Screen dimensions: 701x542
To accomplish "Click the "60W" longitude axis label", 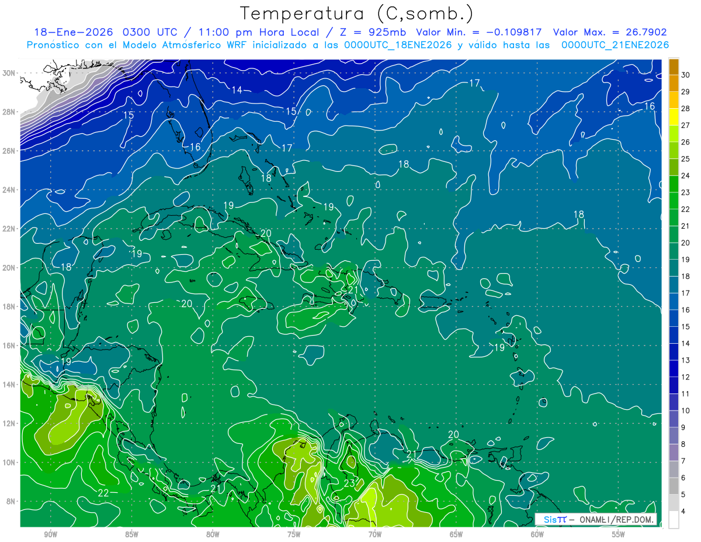I will [537, 534].
